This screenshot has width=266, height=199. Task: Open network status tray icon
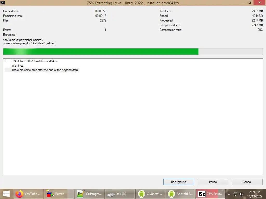click(x=235, y=194)
